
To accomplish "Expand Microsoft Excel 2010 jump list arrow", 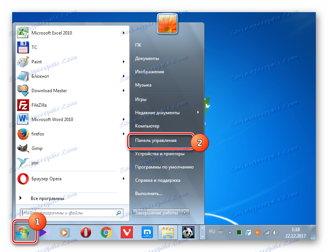I will pos(124,33).
